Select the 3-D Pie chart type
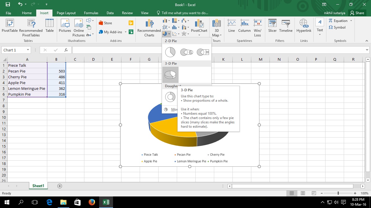The width and height of the screenshot is (371, 208). click(x=170, y=75)
